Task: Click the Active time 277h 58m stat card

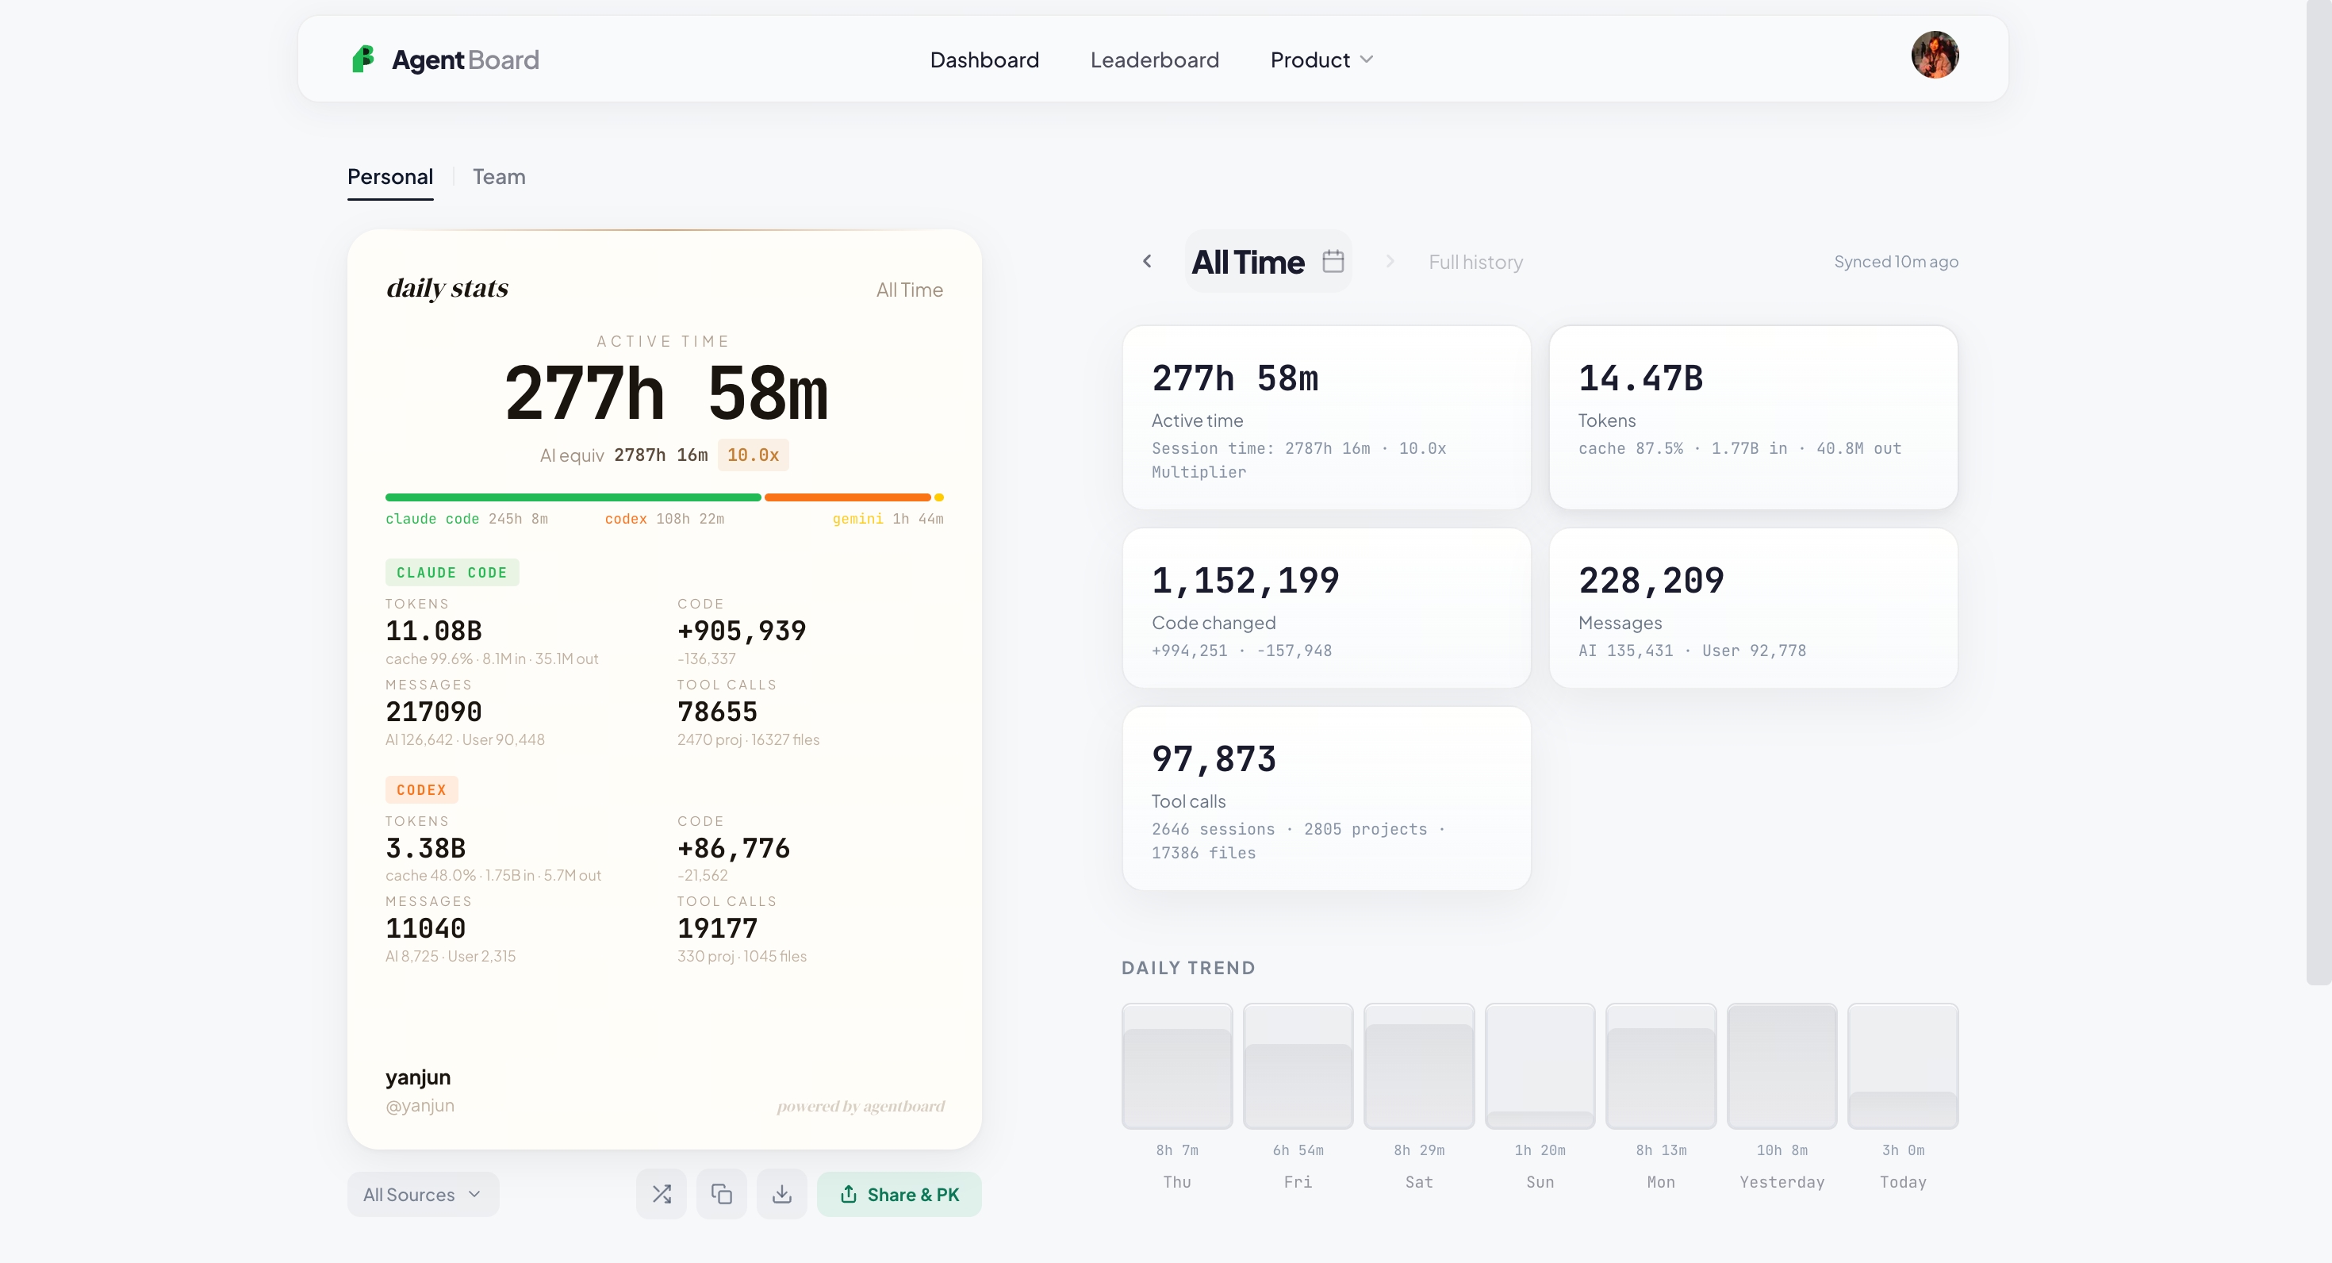Action: pos(1326,417)
